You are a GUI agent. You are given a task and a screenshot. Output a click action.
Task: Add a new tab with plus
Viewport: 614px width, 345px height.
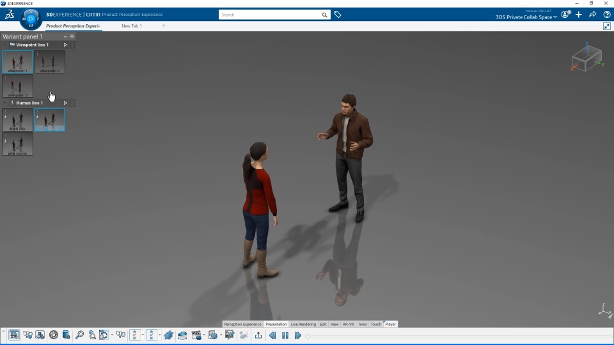pyautogui.click(x=164, y=26)
